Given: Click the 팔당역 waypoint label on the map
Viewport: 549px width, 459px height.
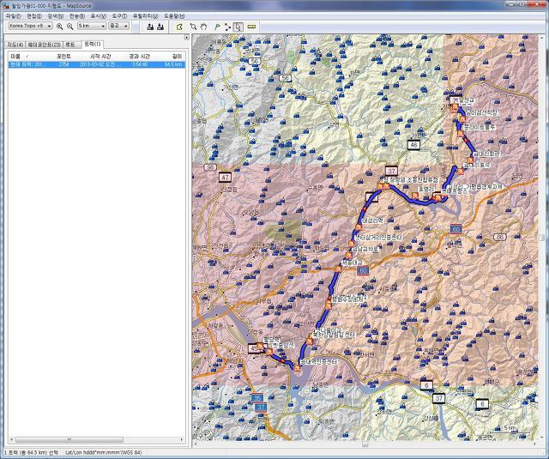Looking at the screenshot, I should [x=271, y=339].
